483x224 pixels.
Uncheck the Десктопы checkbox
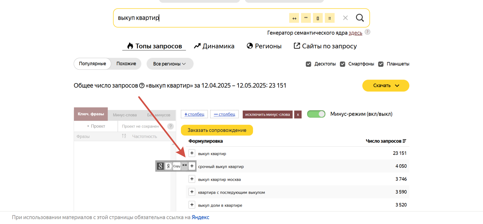coord(308,64)
